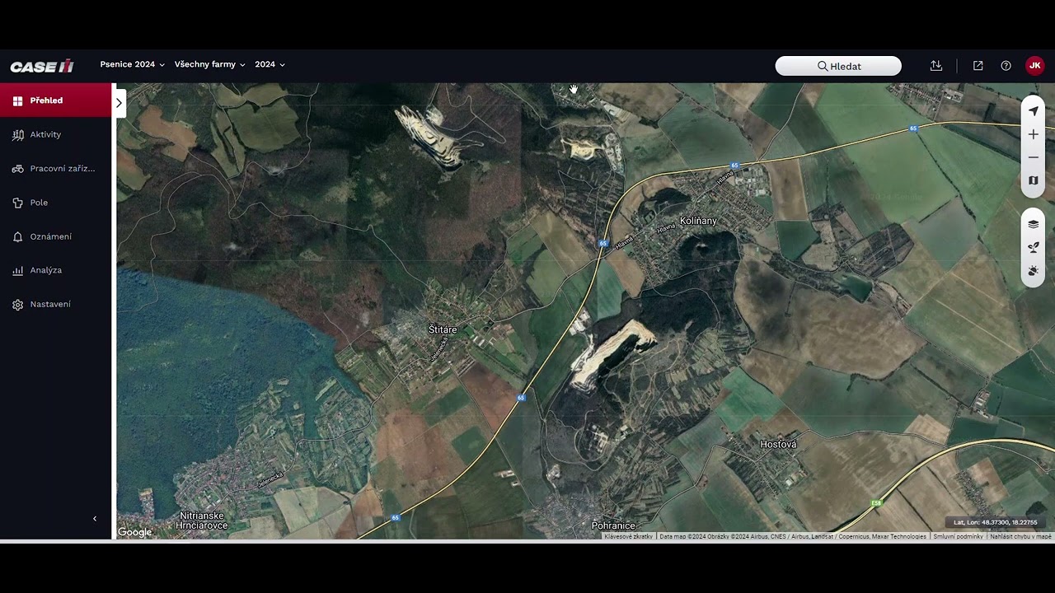Collapse the sidebar with left chevron
Screen dimensions: 1055x593
tap(95, 519)
